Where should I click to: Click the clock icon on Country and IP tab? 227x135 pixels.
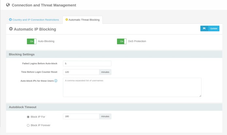(x=10, y=20)
